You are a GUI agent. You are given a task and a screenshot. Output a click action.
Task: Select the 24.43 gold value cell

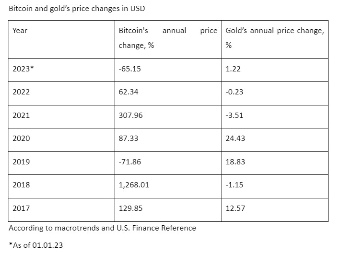[x=235, y=139]
